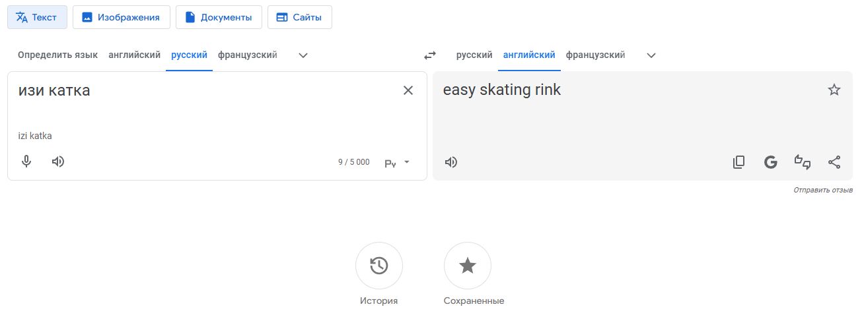The width and height of the screenshot is (864, 319).
Task: Click the microphone voice input icon
Action: point(26,161)
